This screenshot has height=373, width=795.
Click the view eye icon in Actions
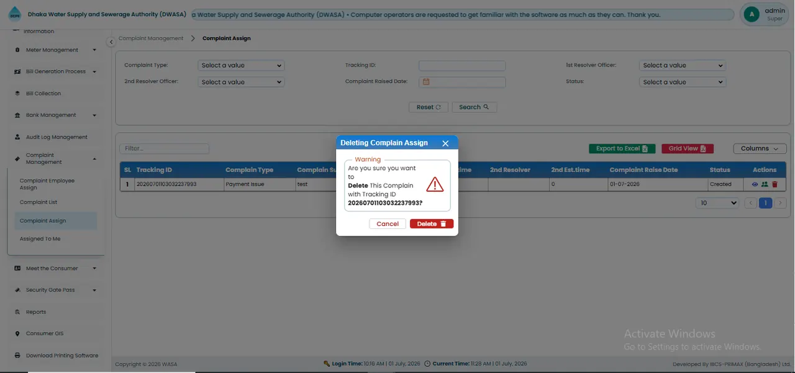[x=755, y=184]
